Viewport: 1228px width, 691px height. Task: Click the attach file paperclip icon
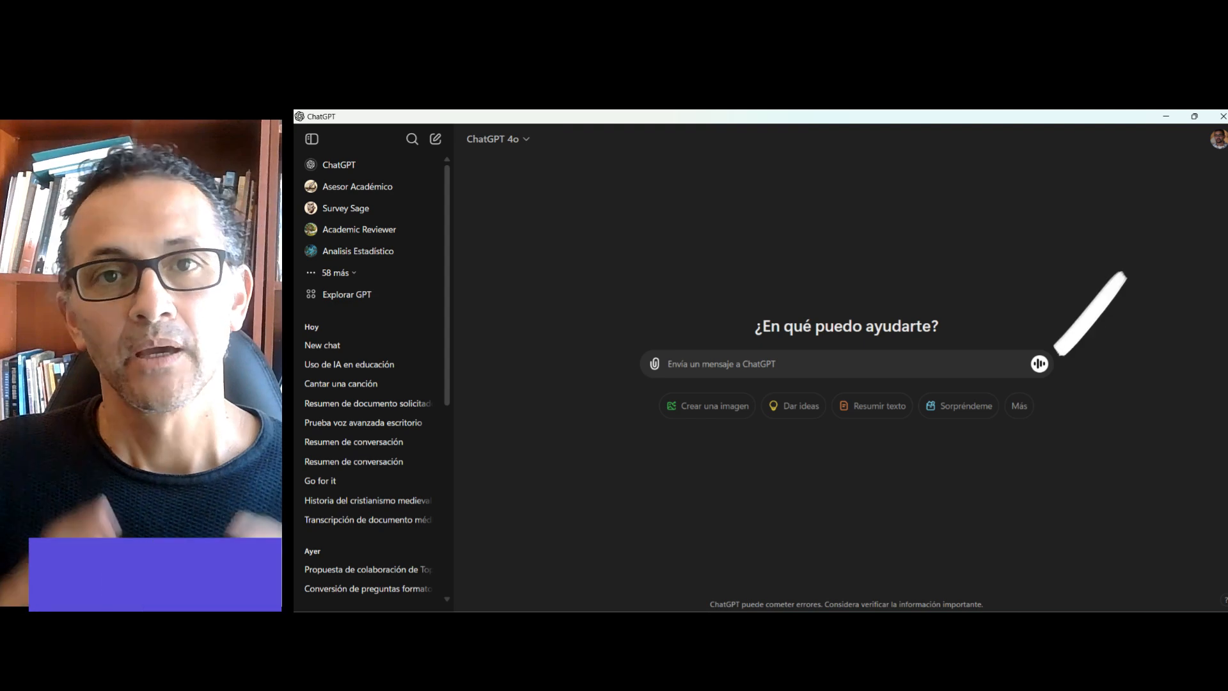click(x=654, y=363)
